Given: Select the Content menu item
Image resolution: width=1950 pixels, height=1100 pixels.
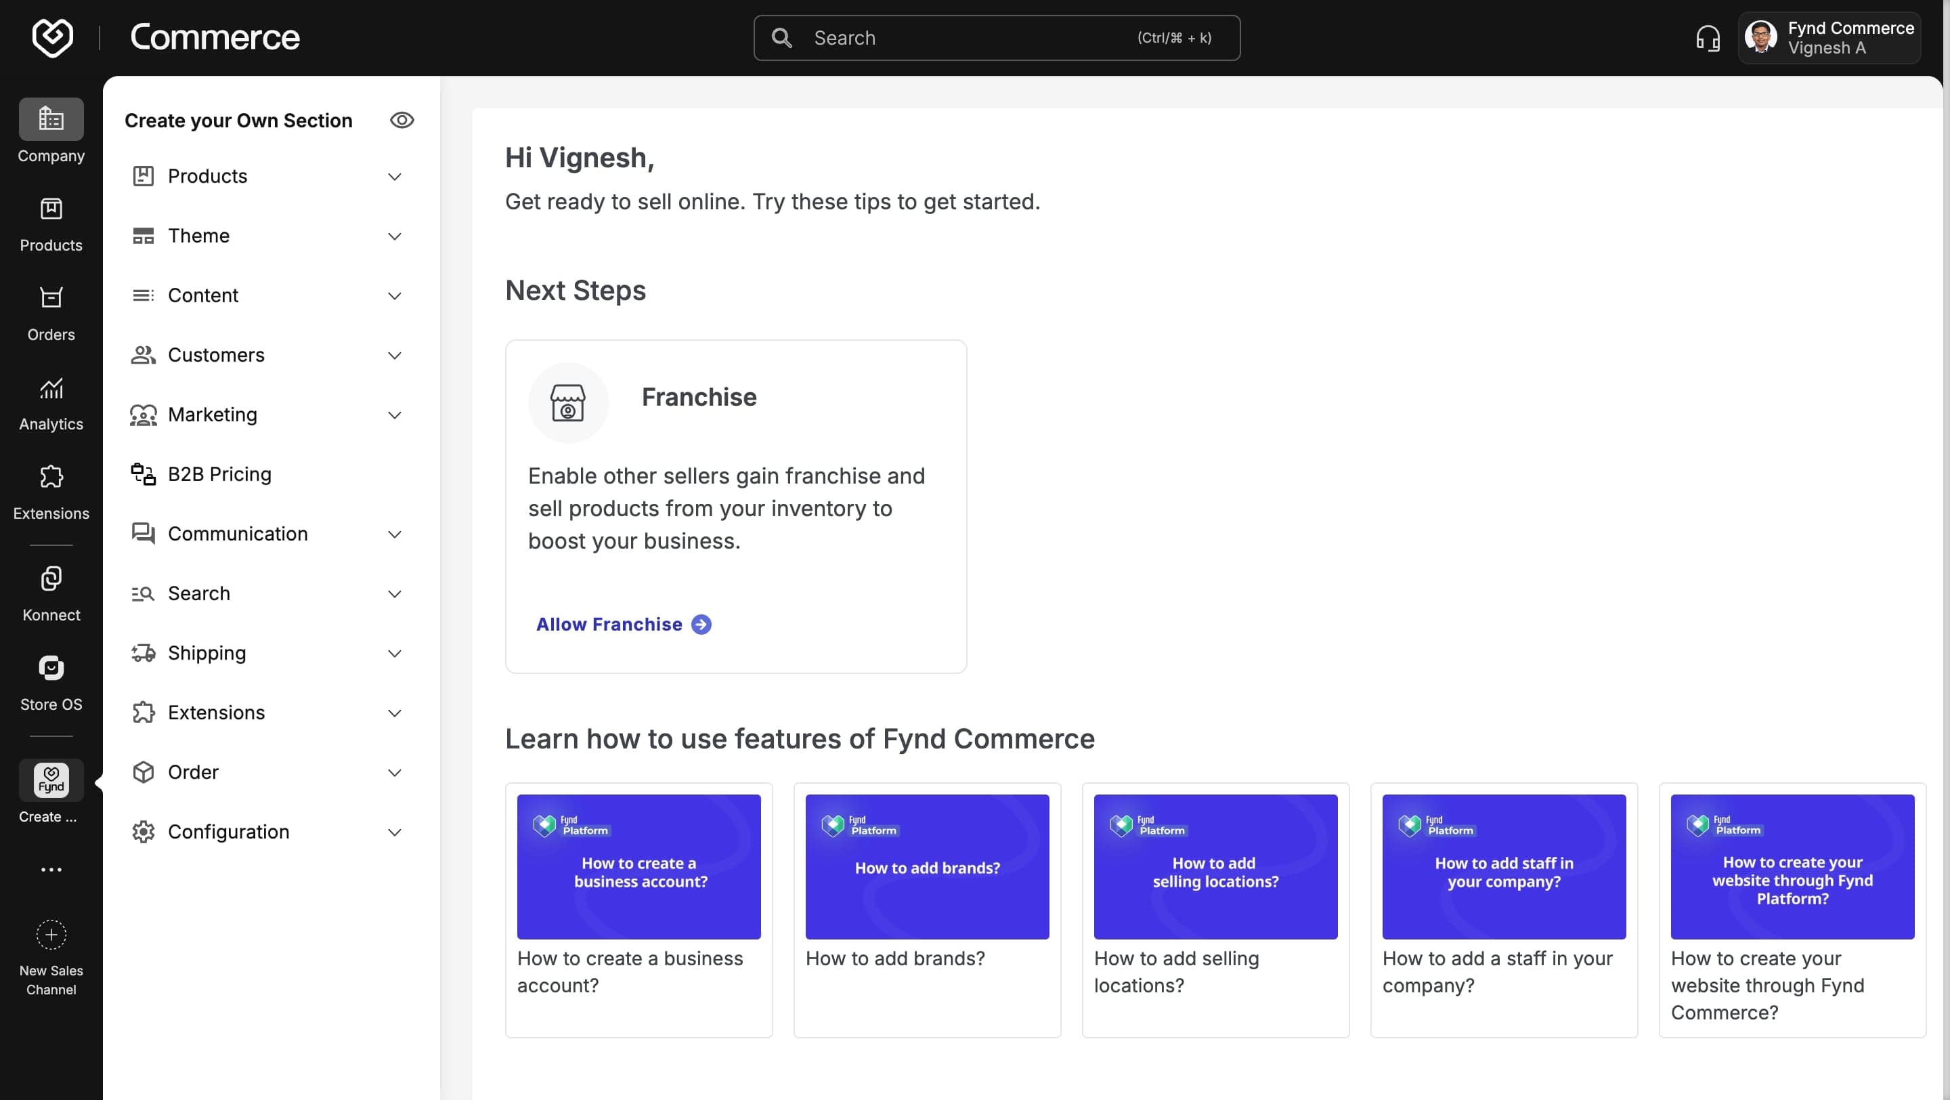Looking at the screenshot, I should [267, 295].
